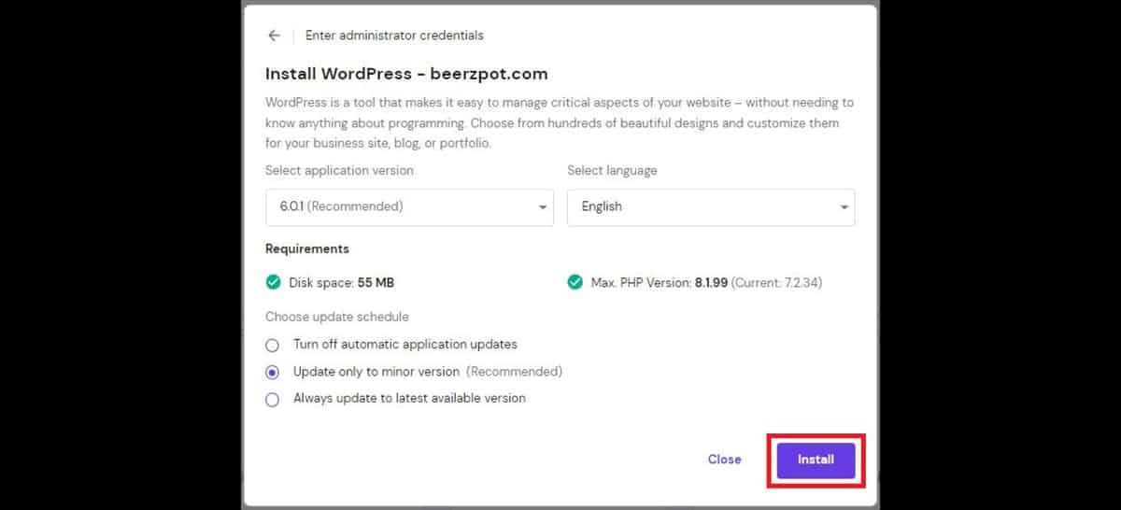Click the Install button
Viewport: 1121px width, 510px height.
(x=816, y=460)
